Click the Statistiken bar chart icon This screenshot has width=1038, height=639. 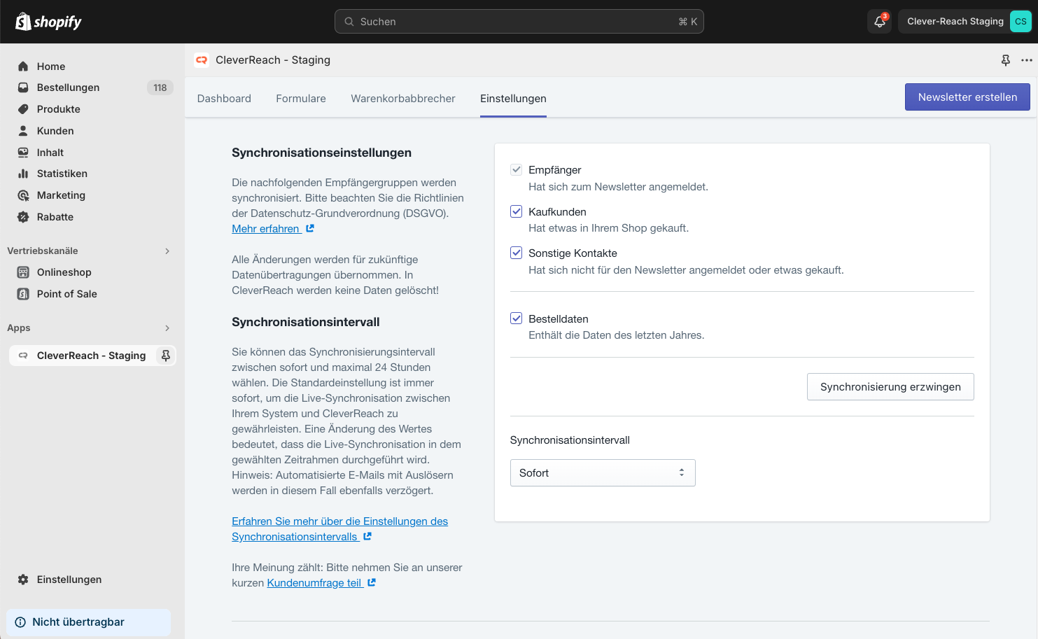coord(23,174)
